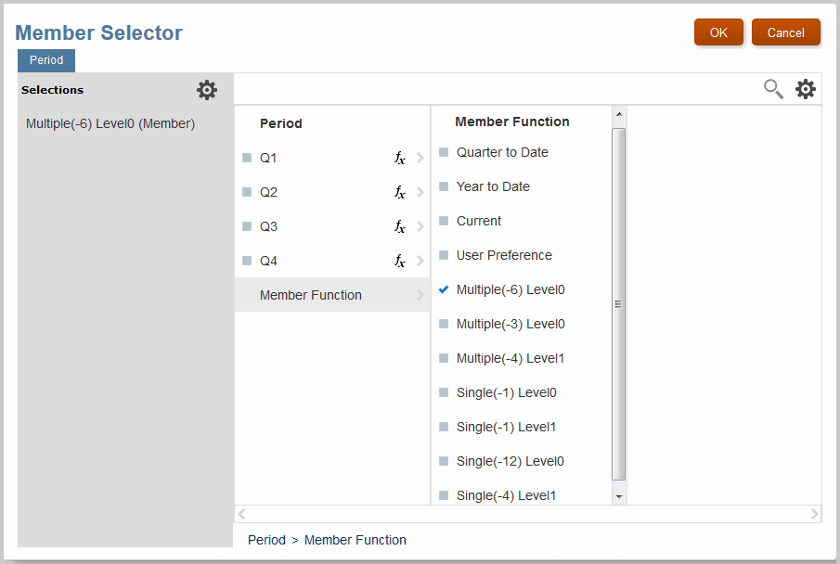Image resolution: width=840 pixels, height=564 pixels.
Task: Expand the Q1 period chevron
Action: pyautogui.click(x=420, y=159)
